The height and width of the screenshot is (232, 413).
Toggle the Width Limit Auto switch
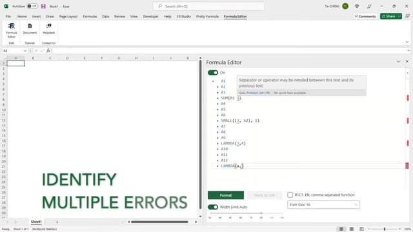(x=213, y=207)
